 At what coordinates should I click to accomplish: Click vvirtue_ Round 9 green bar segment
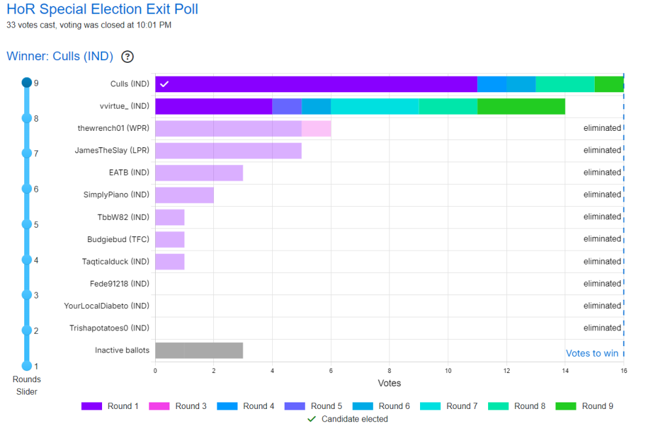click(x=521, y=106)
